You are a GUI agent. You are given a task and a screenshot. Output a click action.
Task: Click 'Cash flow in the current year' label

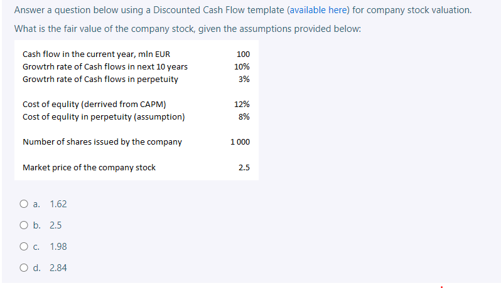tap(96, 54)
